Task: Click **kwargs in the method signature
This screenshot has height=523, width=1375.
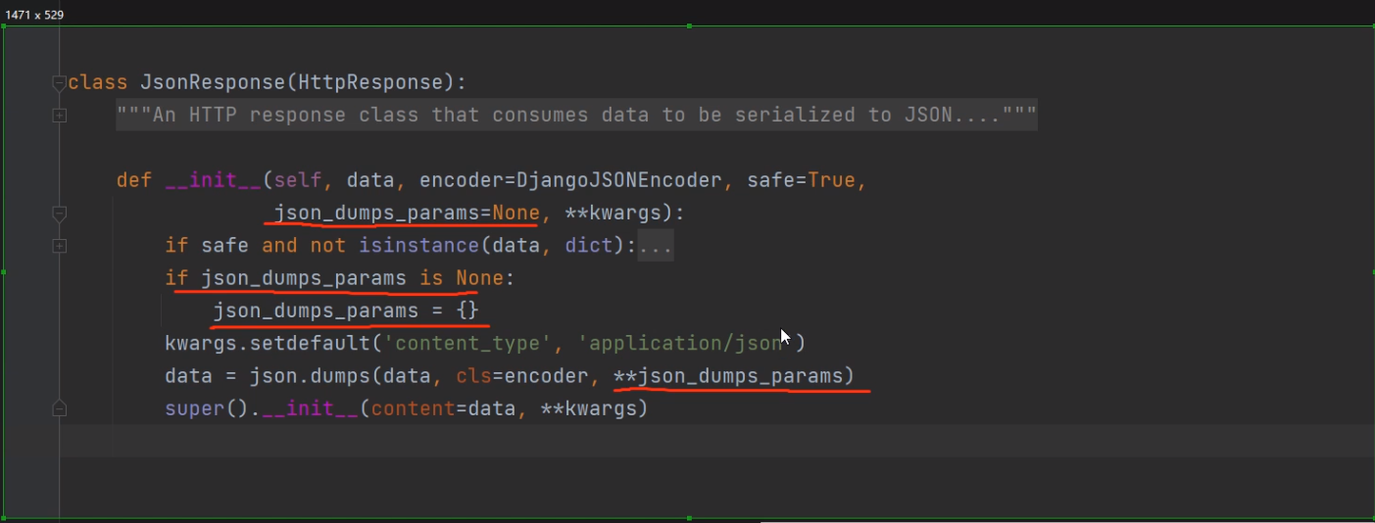Action: point(614,213)
